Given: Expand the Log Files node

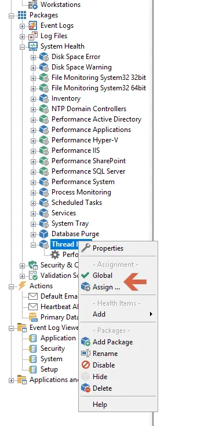Looking at the screenshot, I should pyautogui.click(x=22, y=36).
